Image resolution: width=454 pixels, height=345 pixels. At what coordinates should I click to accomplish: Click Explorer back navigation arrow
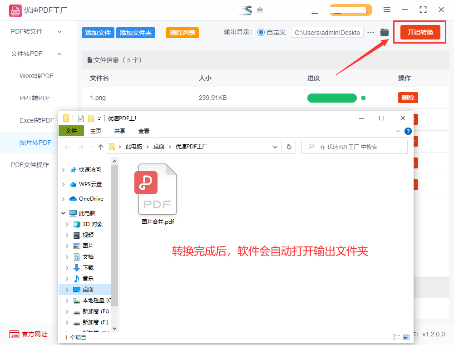tap(68, 147)
